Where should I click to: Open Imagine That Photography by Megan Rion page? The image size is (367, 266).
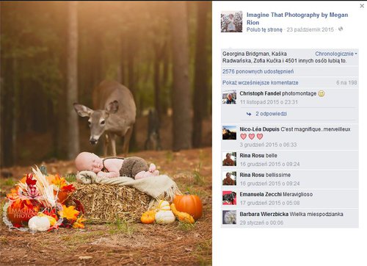(x=297, y=18)
